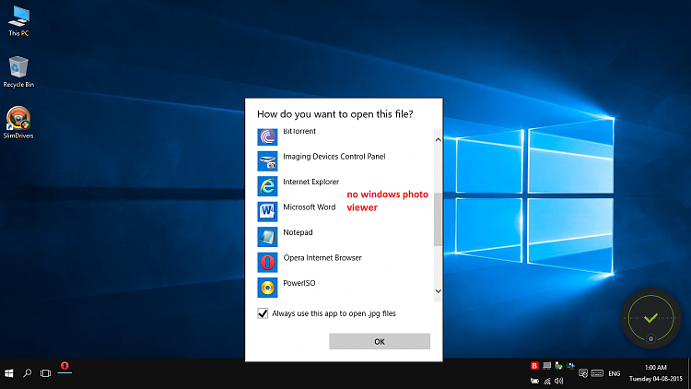Pick the Opera Internet Browser icon
This screenshot has width=691, height=389.
267,263
